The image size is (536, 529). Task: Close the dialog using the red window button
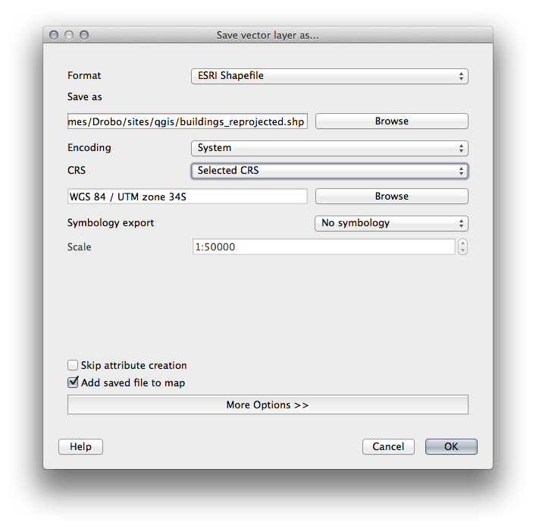click(x=54, y=35)
